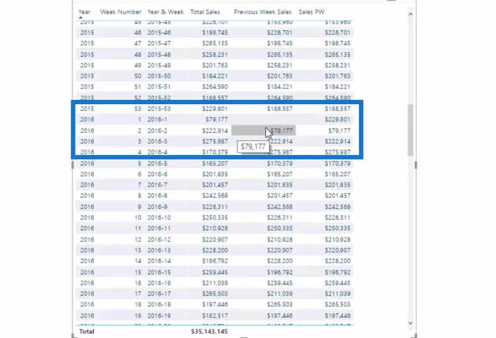Image resolution: width=496 pixels, height=338 pixels.
Task: Click the Total Sales column header
Action: [x=205, y=12]
